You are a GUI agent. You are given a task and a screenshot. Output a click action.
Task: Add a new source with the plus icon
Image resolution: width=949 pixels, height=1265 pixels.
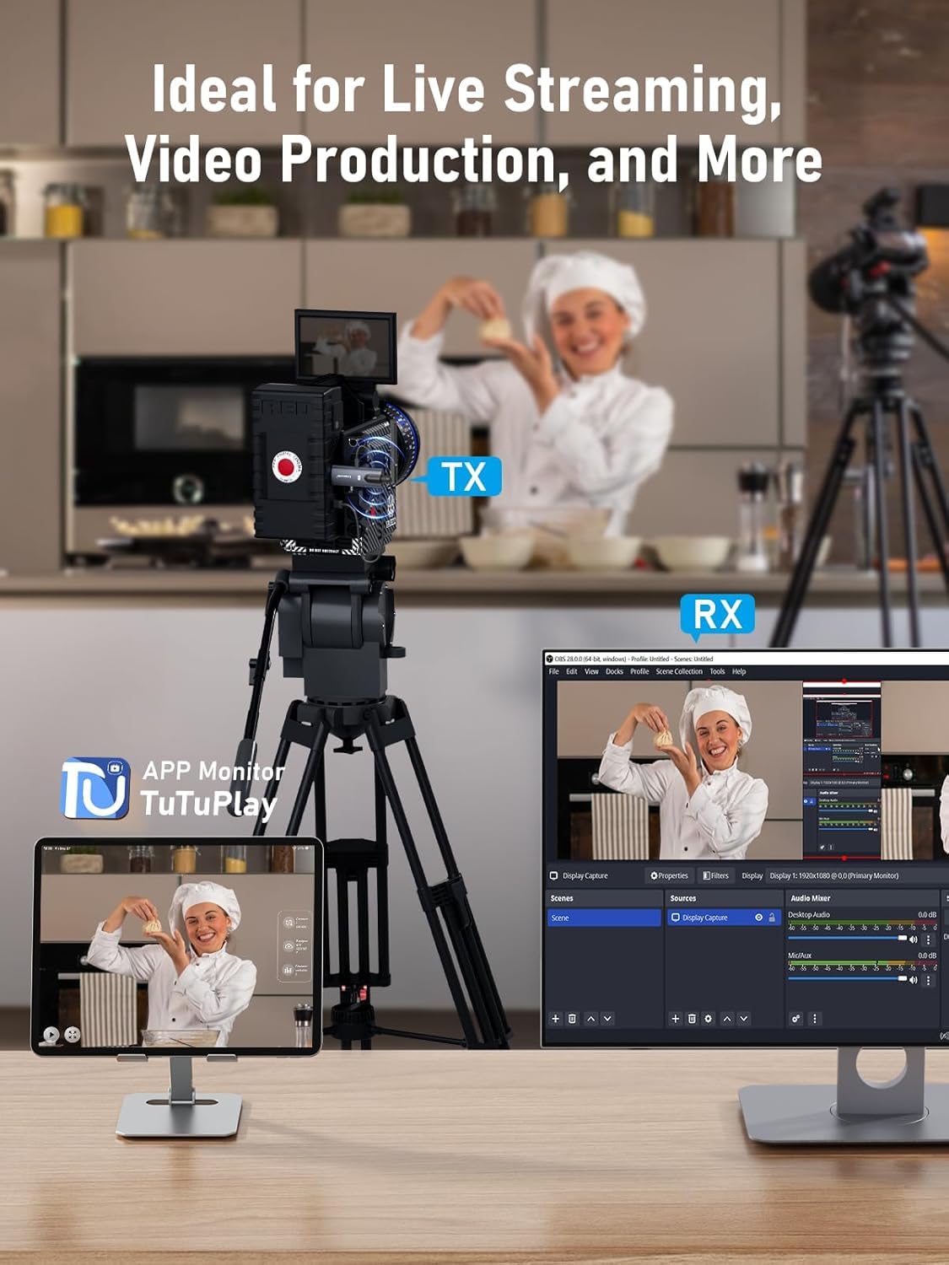click(675, 1017)
